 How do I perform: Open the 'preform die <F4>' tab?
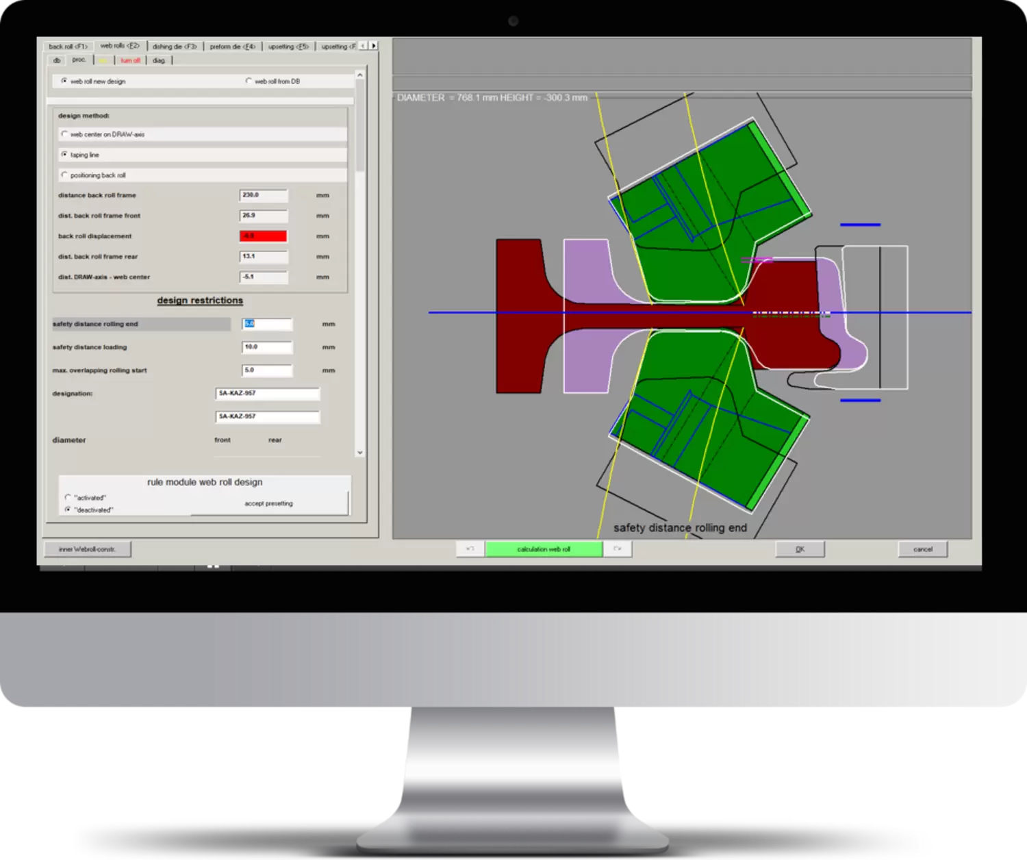coord(232,47)
